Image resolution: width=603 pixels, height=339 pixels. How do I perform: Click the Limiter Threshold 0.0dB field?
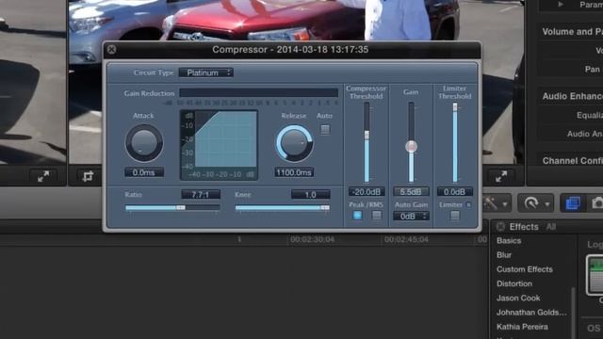(454, 191)
